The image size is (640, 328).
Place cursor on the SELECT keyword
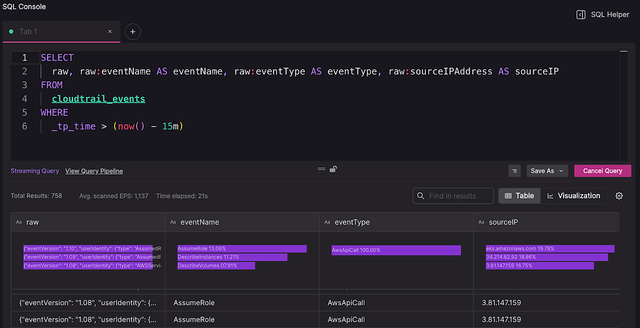[57, 57]
